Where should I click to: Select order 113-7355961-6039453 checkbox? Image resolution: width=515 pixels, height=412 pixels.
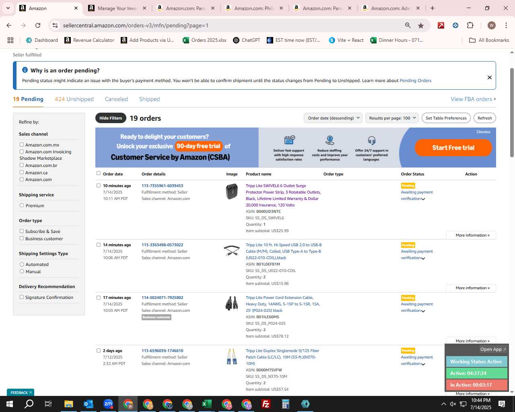[99, 185]
